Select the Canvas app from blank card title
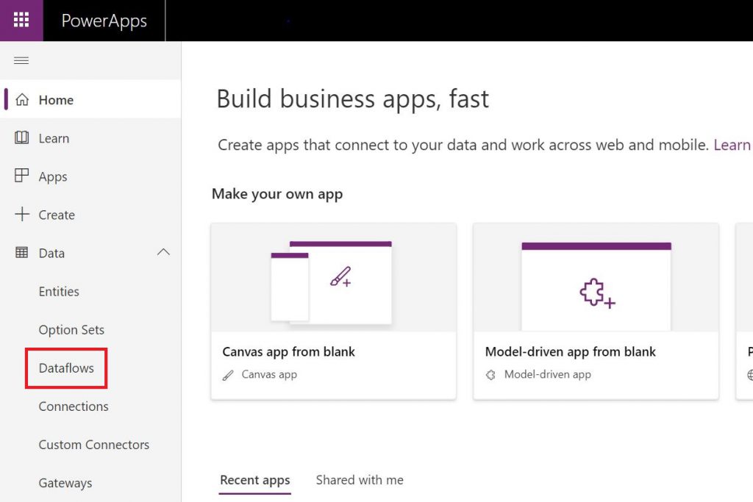Viewport: 753px width, 502px height. click(x=288, y=352)
